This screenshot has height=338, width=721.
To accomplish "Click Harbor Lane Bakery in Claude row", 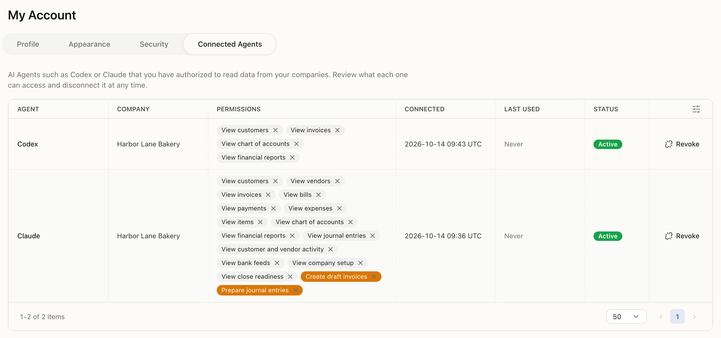I will point(148,236).
